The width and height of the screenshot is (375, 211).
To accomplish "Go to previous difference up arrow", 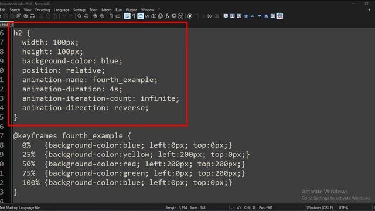I will 253,16.
